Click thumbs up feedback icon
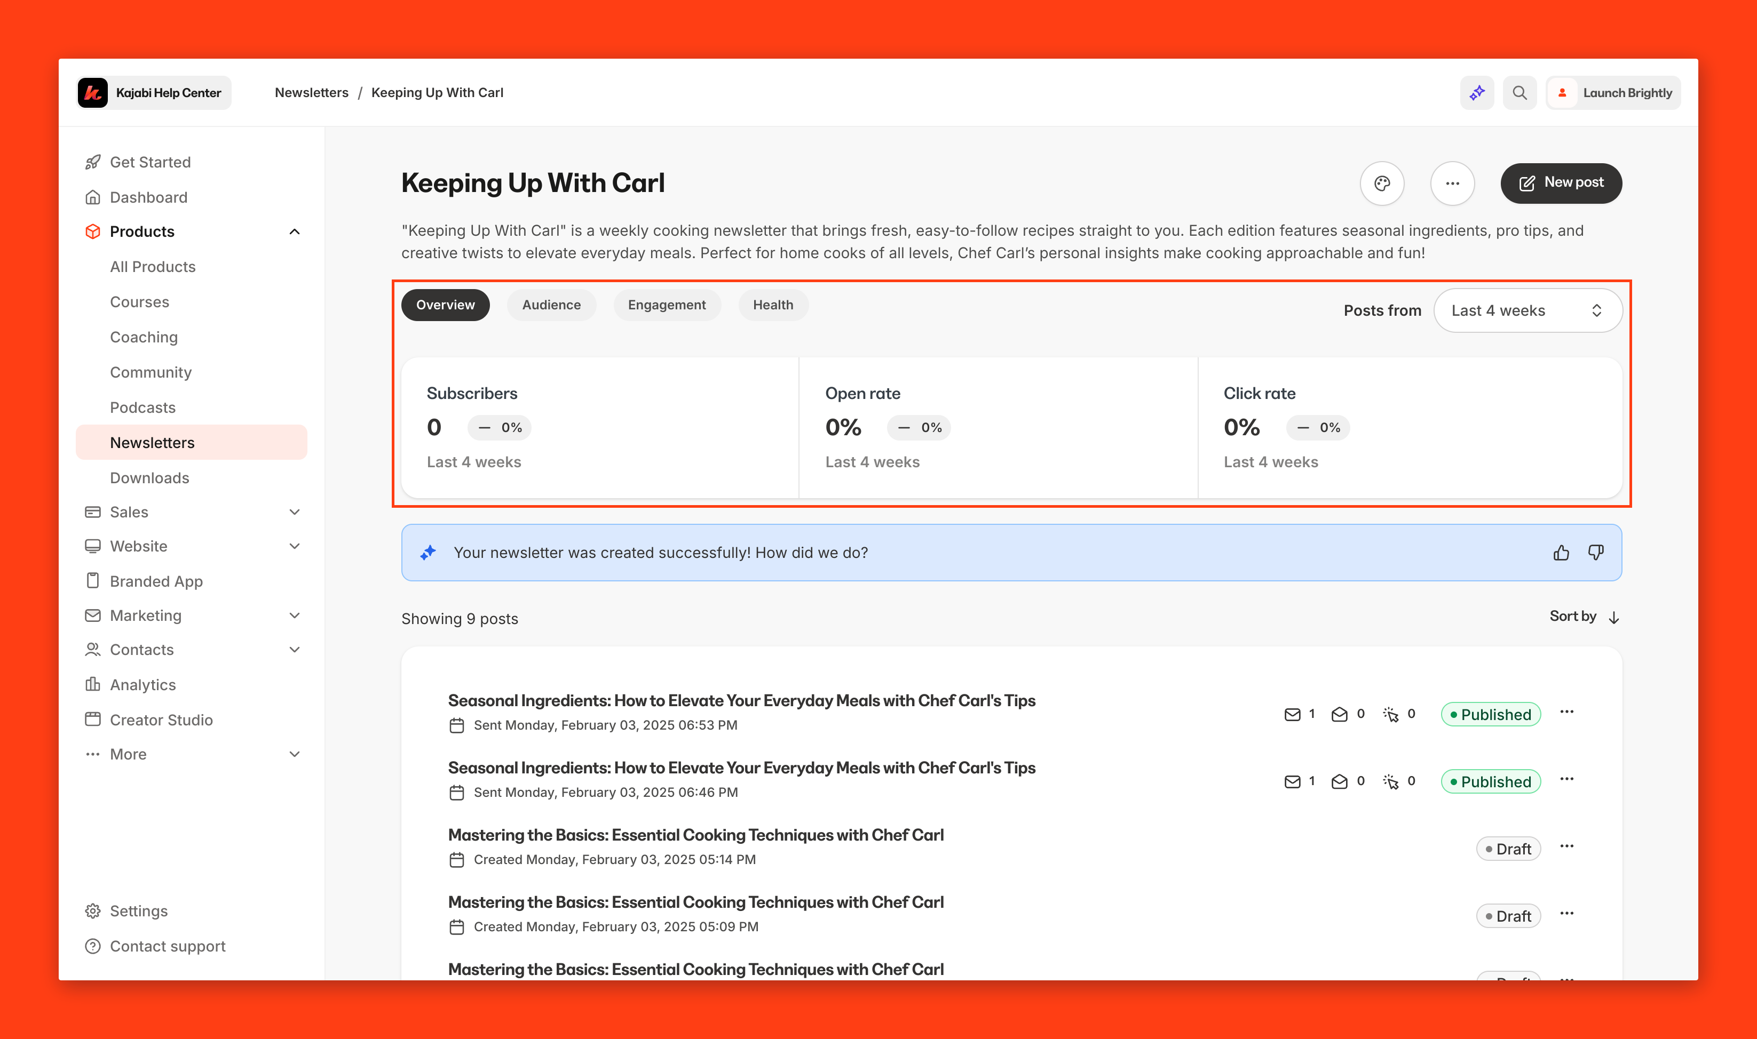 [x=1561, y=553]
